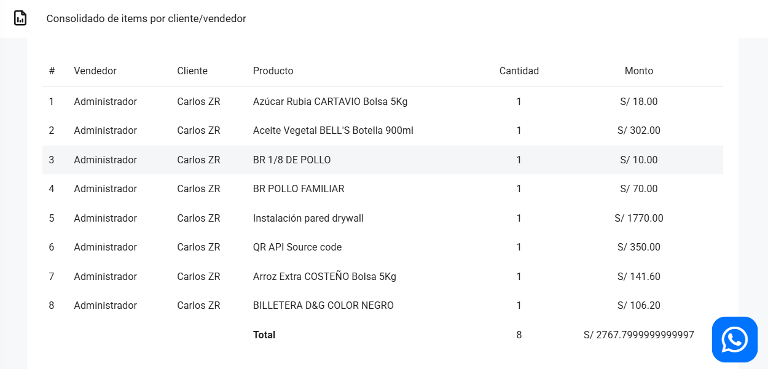Select the Cliente column header
The image size is (768, 369).
[192, 71]
